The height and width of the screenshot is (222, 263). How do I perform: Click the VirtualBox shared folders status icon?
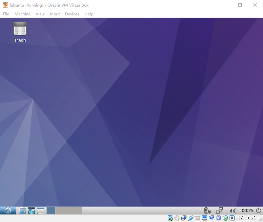tap(197, 218)
